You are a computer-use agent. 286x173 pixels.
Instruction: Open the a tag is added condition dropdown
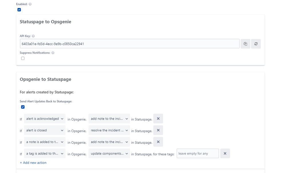(45, 153)
